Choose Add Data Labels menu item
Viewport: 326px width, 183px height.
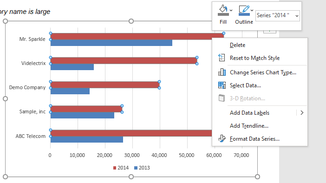[x=260, y=113]
